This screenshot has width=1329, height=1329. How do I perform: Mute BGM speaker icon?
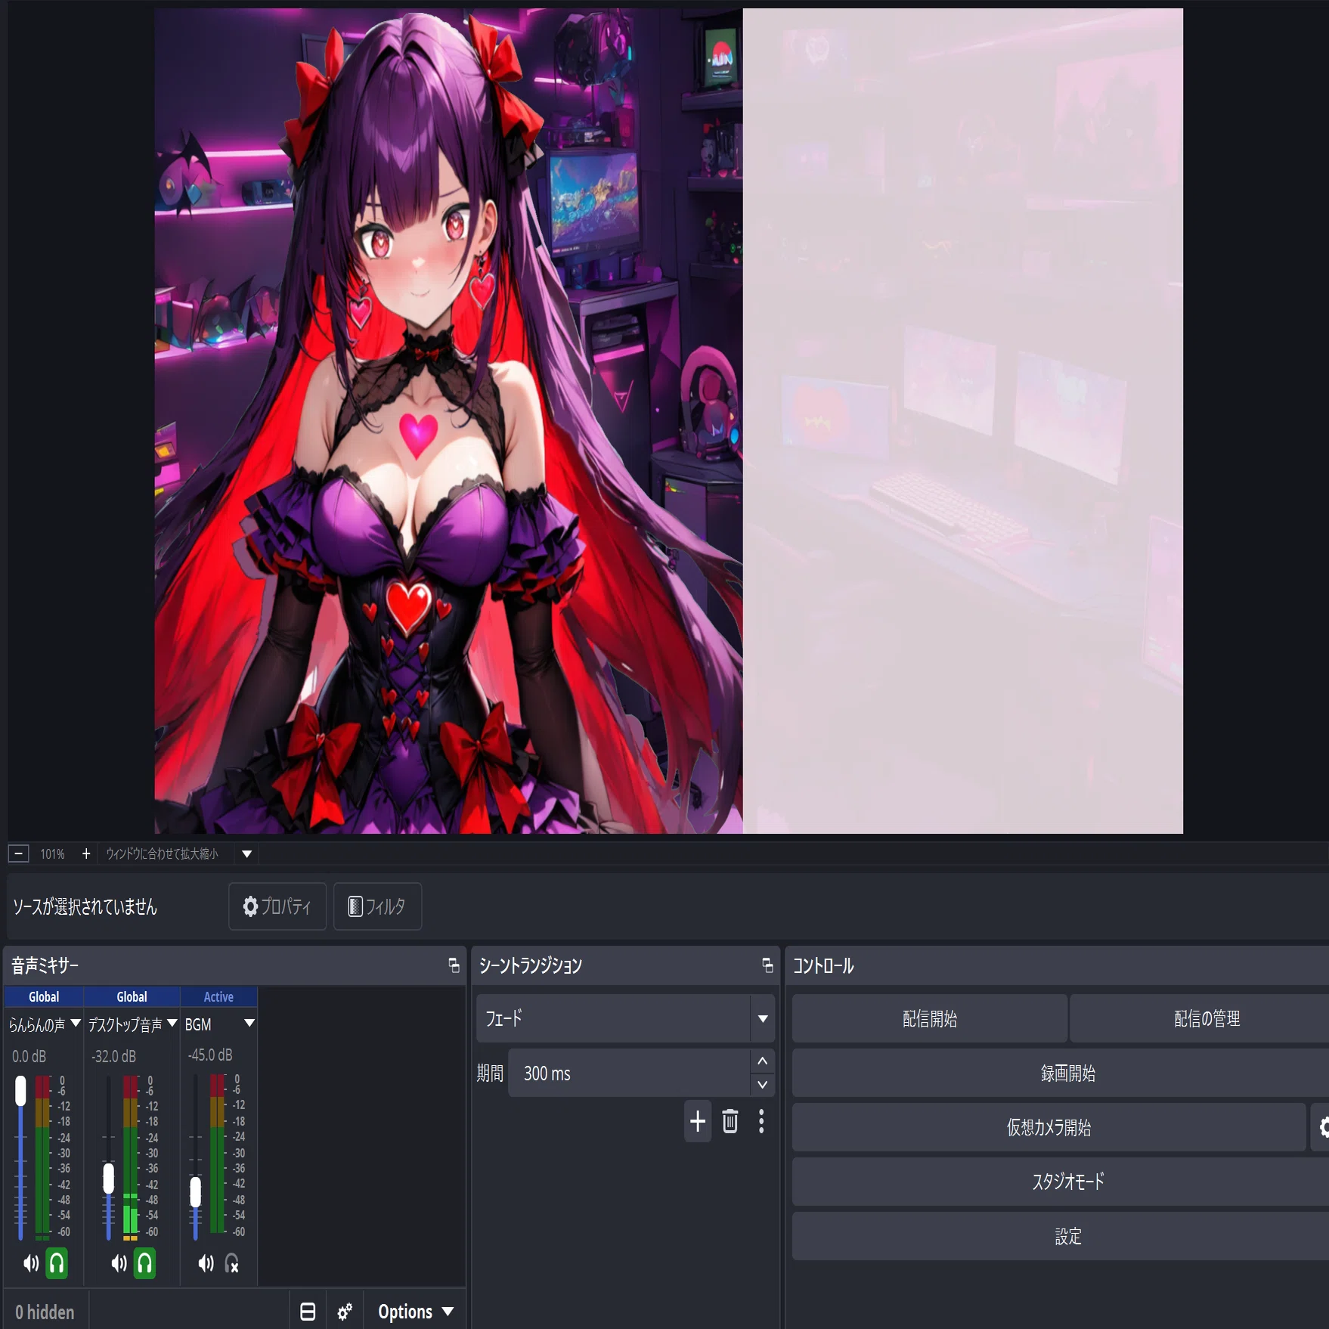206,1263
